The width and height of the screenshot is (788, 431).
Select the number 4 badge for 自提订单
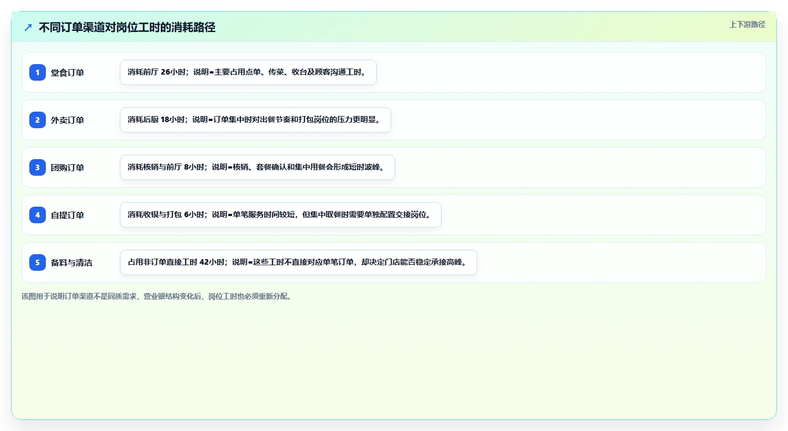tap(38, 215)
